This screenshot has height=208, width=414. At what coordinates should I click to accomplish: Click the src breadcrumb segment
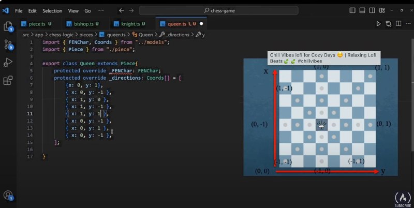[x=25, y=35]
